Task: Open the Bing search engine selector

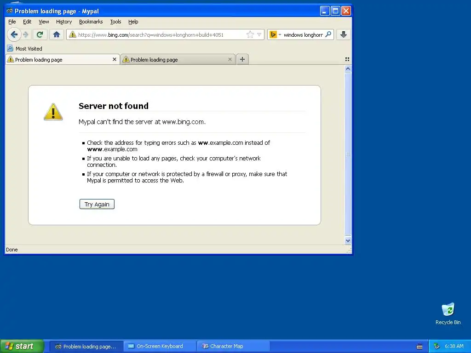Action: click(x=275, y=34)
